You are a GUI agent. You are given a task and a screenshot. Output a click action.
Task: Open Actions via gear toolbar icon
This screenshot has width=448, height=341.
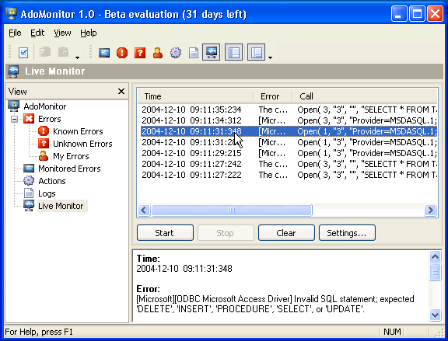tap(176, 53)
